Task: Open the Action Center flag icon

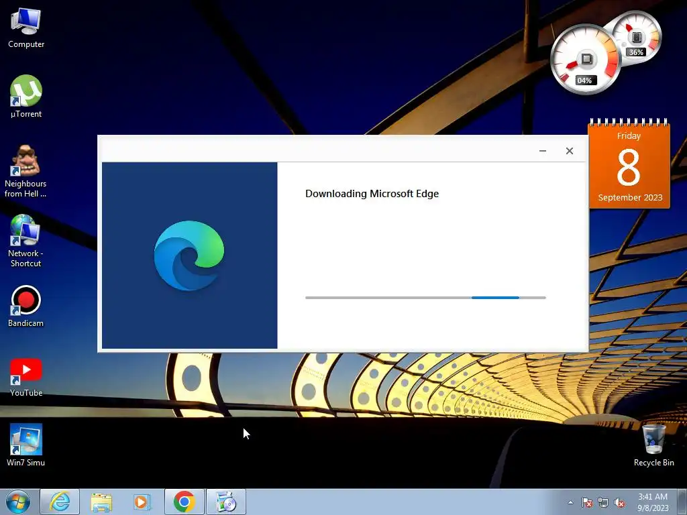Action: (587, 502)
